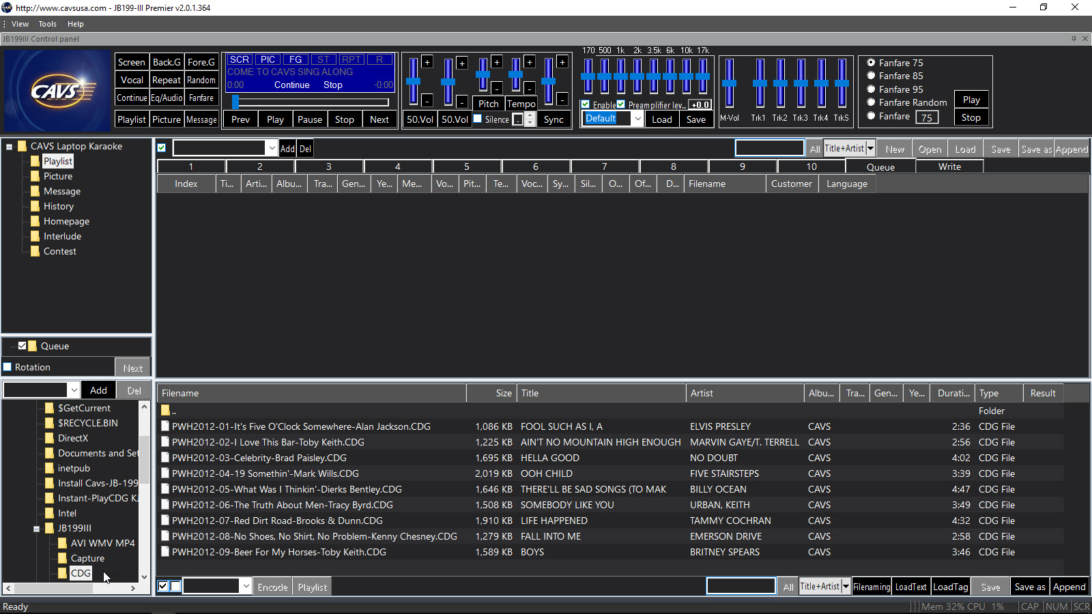Adjust the M-Vol master volume slider
1092x614 pixels.
[x=730, y=83]
